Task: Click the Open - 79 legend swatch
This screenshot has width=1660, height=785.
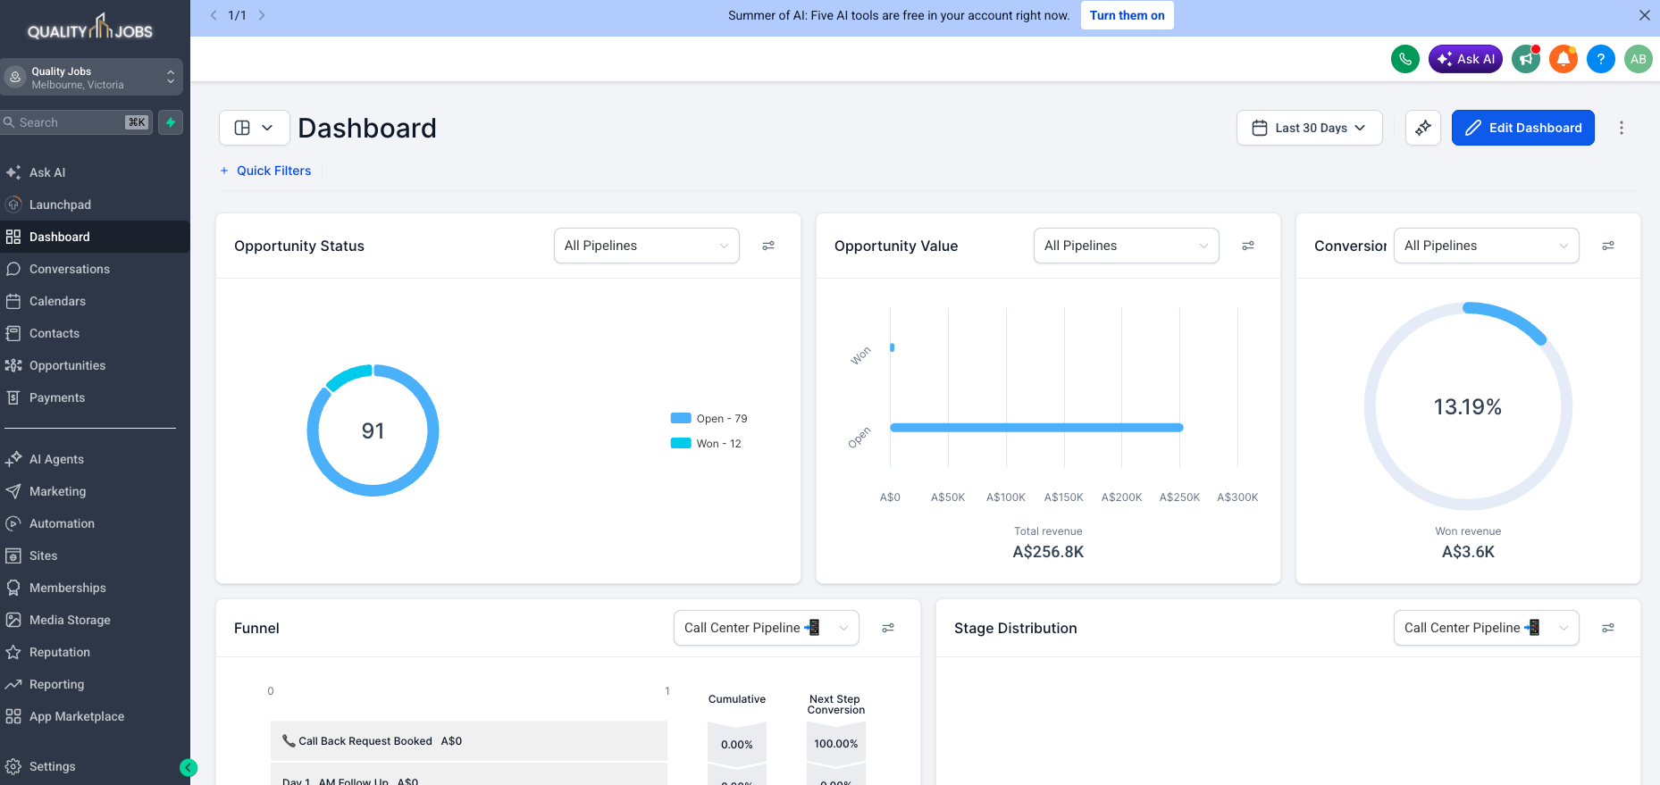Action: coord(681,418)
